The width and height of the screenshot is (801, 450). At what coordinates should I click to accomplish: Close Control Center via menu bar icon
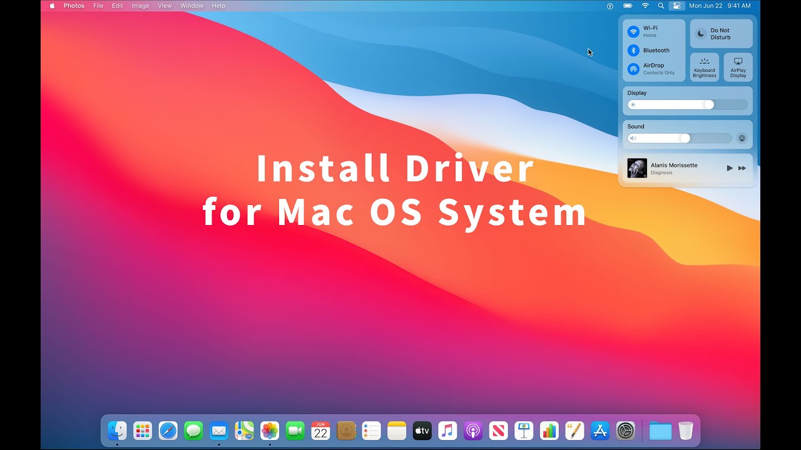(676, 6)
